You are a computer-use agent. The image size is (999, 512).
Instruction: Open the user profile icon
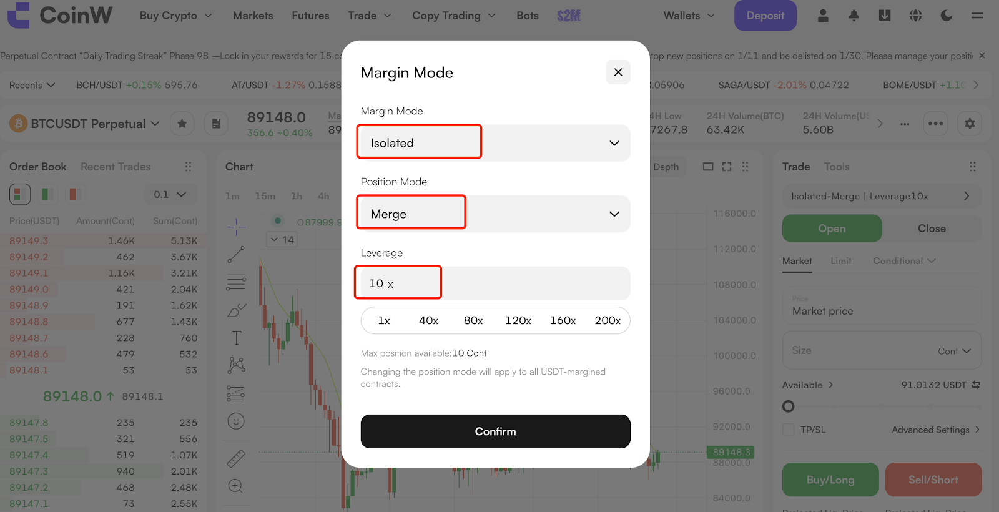click(x=823, y=16)
